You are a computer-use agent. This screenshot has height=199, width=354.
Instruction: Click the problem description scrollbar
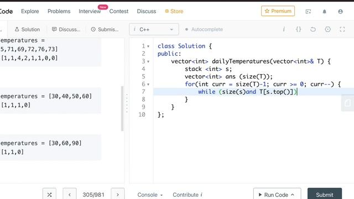click(x=122, y=108)
